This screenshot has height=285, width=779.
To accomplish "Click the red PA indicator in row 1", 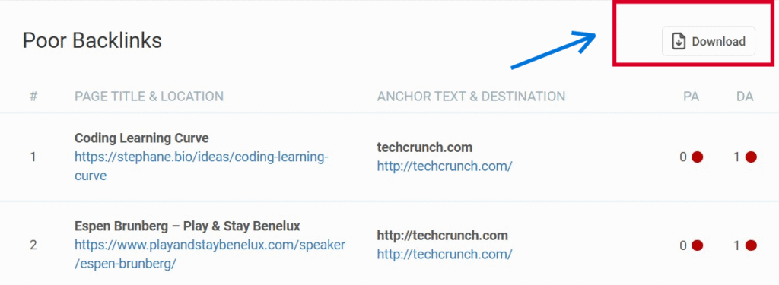I will click(x=697, y=157).
